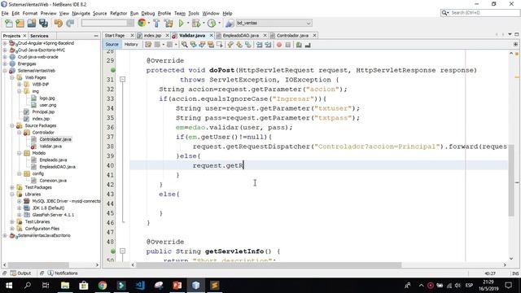Click the Projects panel horizontal scrollbar
Viewport: 521px width, 293px height.
[38, 265]
